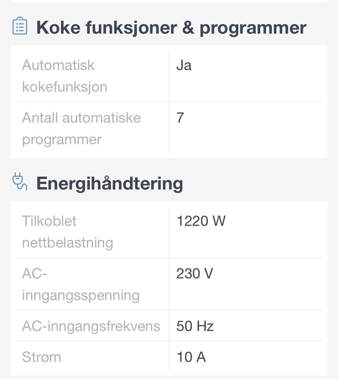
Task: Click the word programmer in second row
Action: [62, 139]
